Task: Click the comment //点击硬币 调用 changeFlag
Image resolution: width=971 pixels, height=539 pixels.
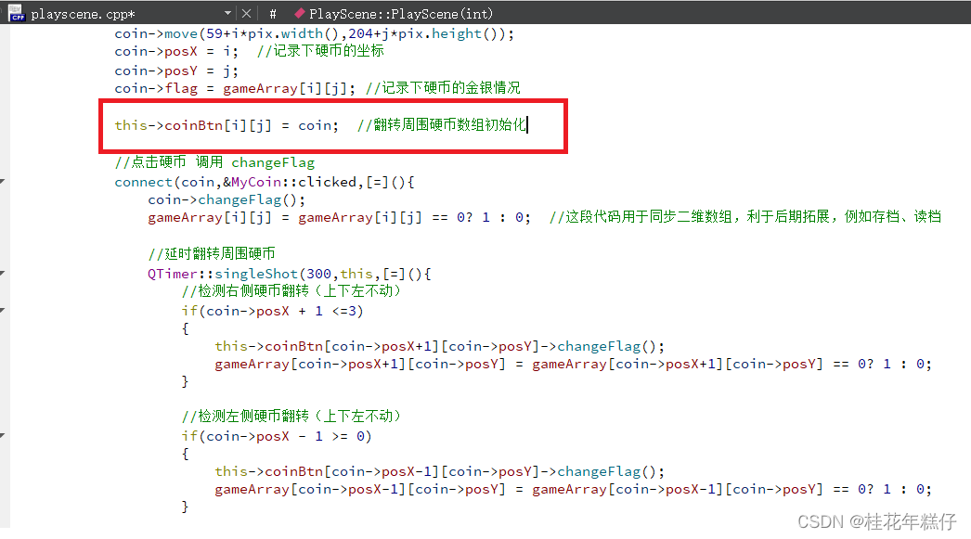Action: tap(214, 162)
